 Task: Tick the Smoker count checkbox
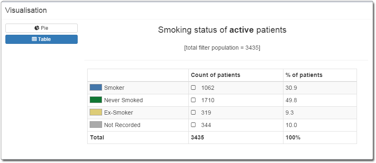pyautogui.click(x=193, y=88)
